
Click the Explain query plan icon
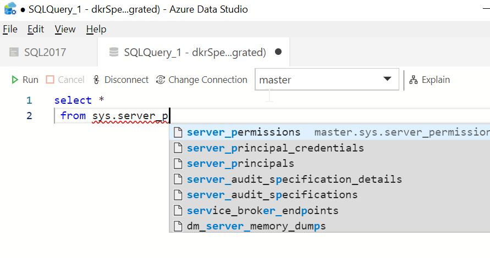pyautogui.click(x=414, y=80)
